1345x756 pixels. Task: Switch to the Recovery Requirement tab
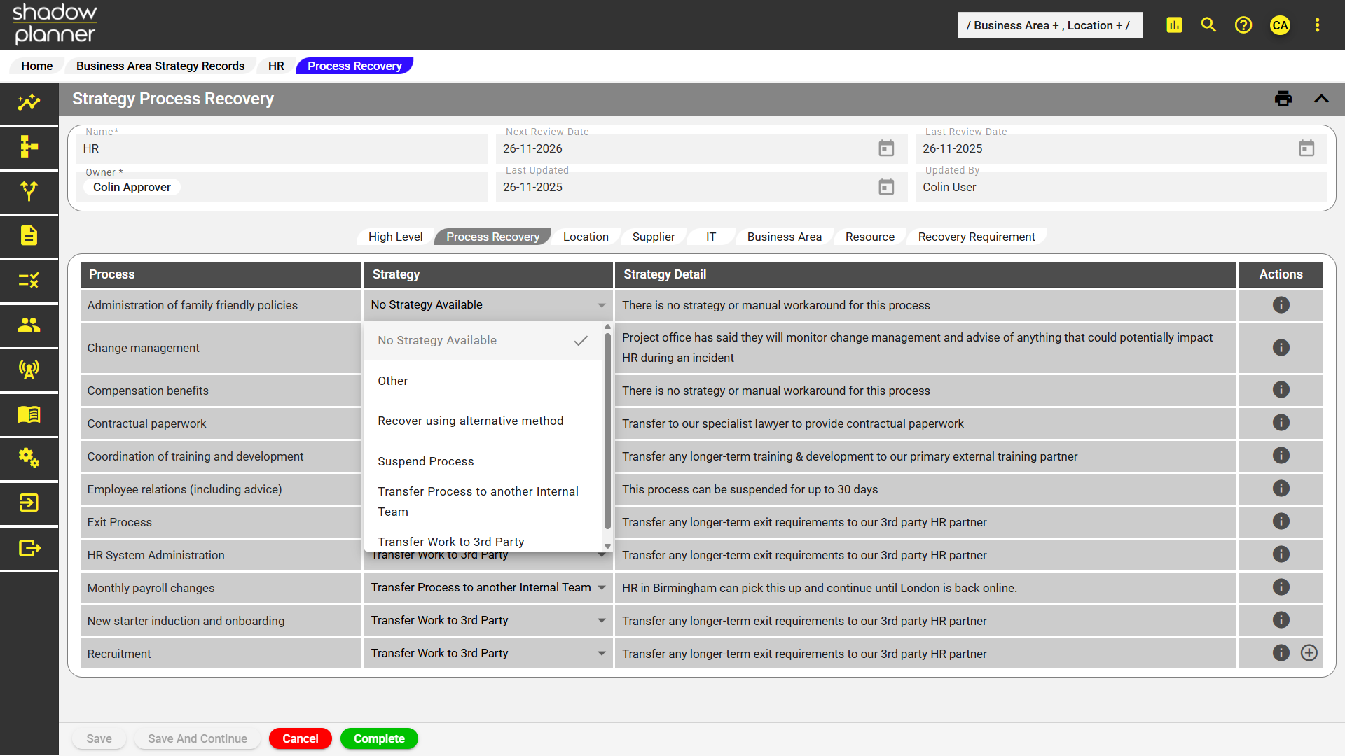point(976,237)
